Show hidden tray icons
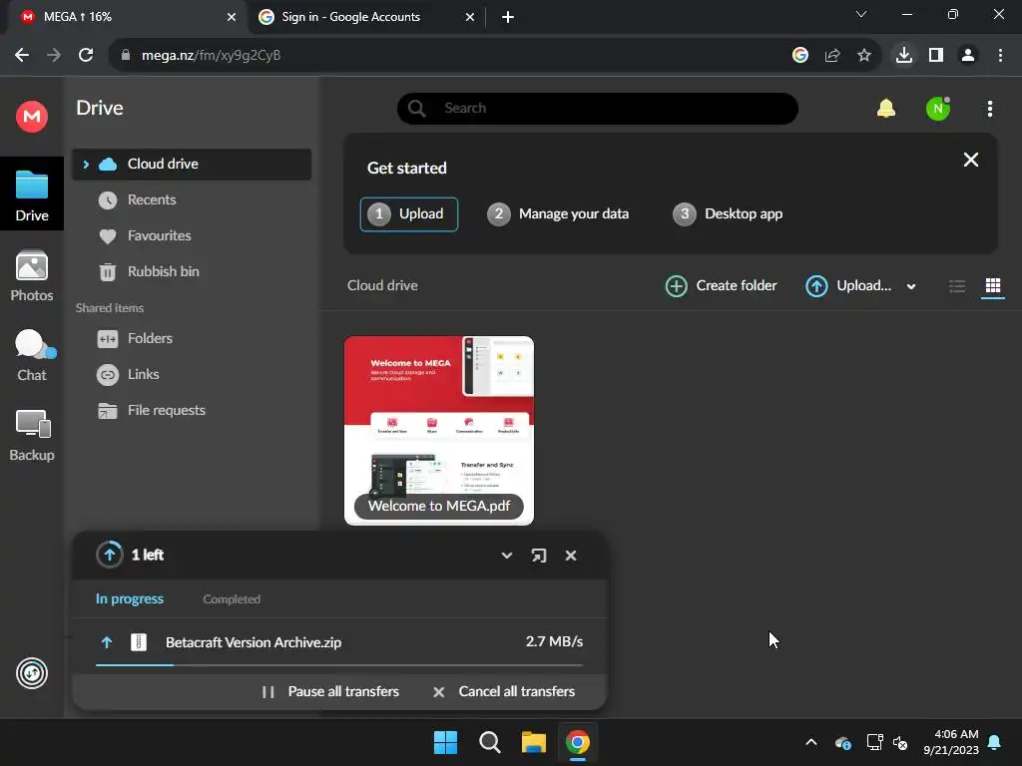Viewport: 1022px width, 766px height. point(811,742)
